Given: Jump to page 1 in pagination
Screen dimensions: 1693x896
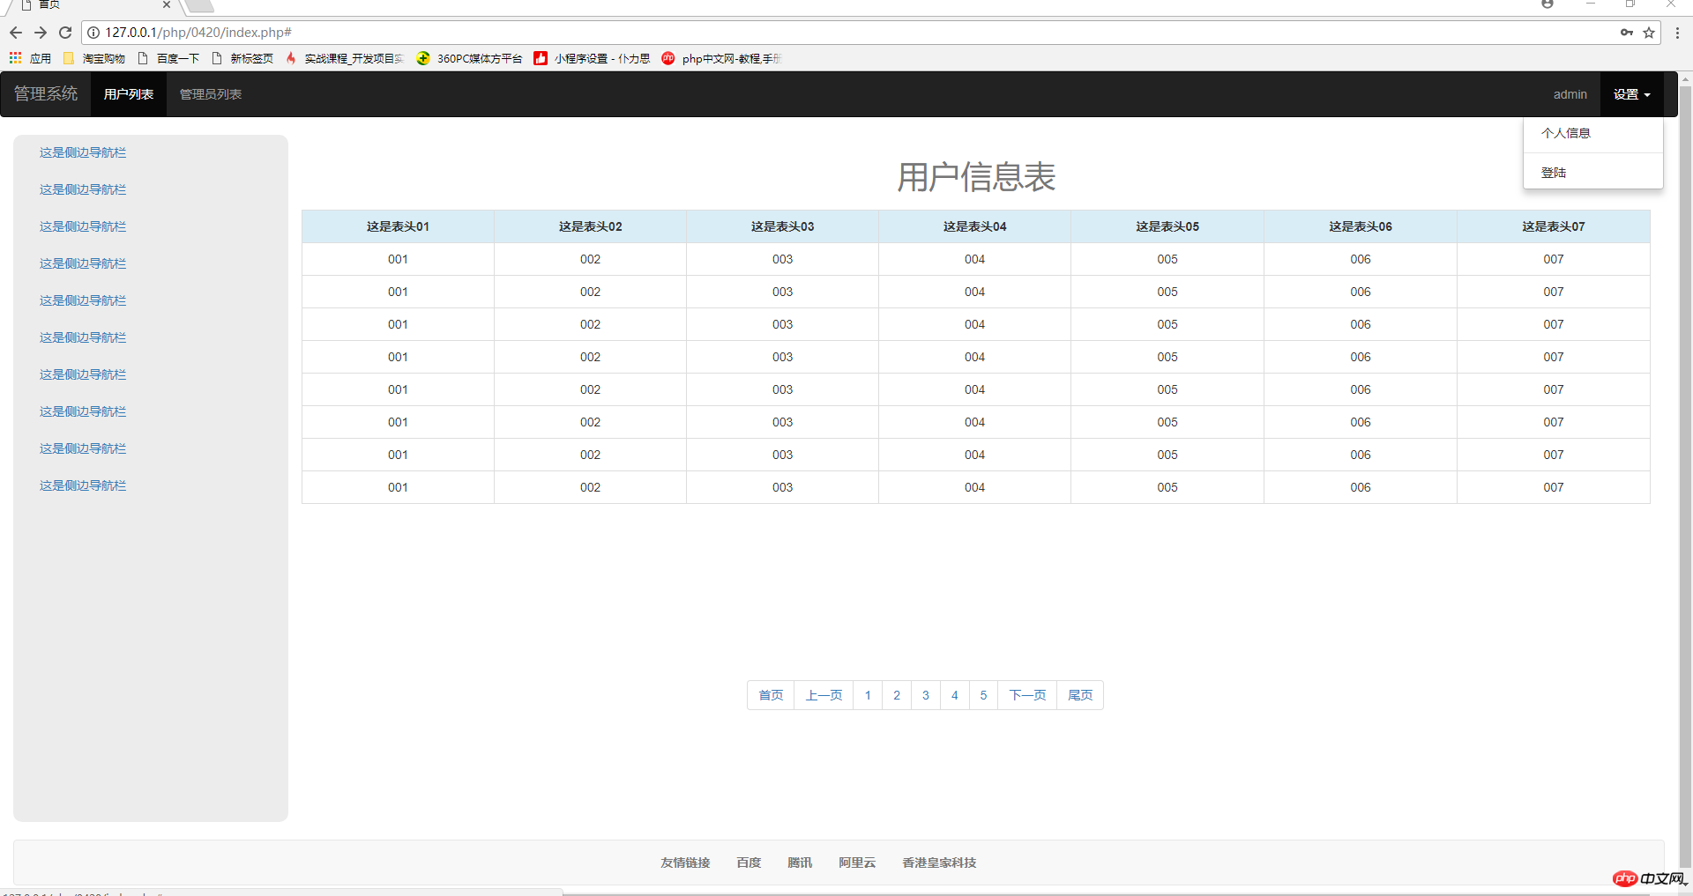Looking at the screenshot, I should point(868,695).
